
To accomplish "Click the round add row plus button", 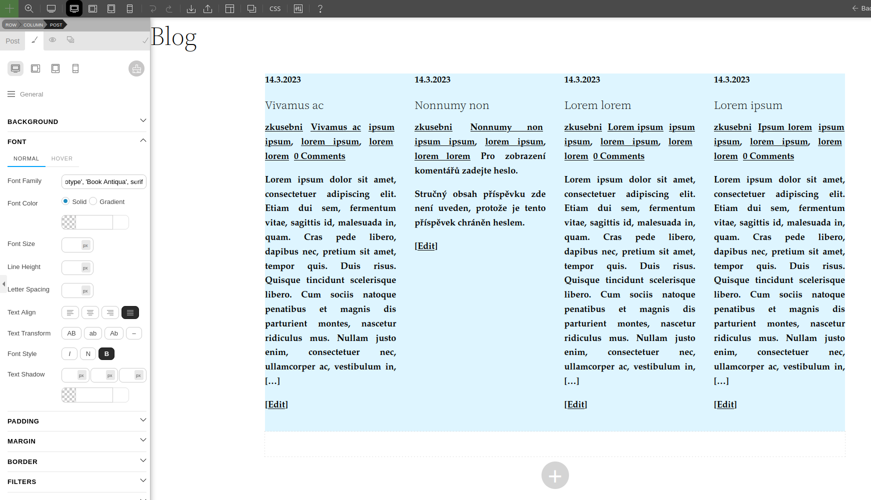I will pos(555,475).
